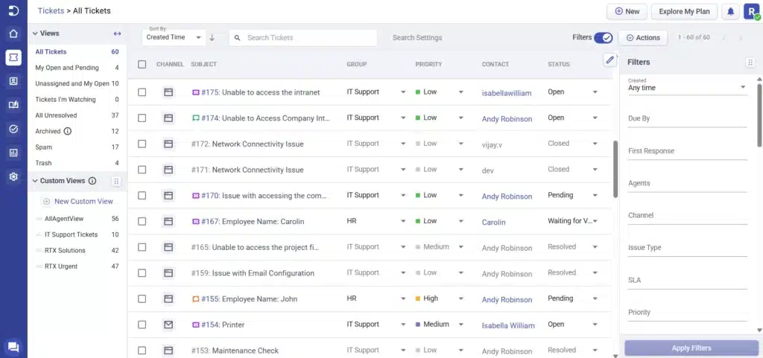Open the Reports icon in sidebar
Screen dimensions: 763x358
click(13, 153)
